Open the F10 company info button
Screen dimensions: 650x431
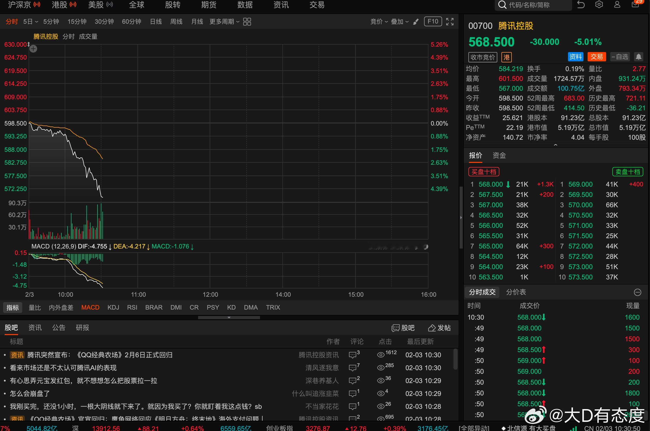433,21
